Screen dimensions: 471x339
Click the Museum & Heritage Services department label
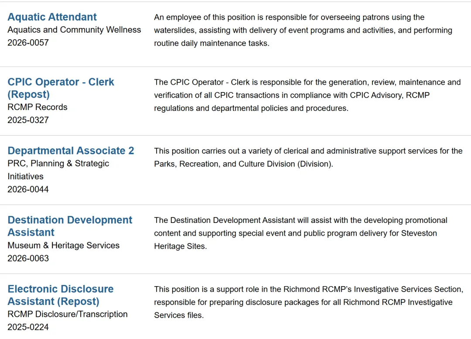coord(63,245)
